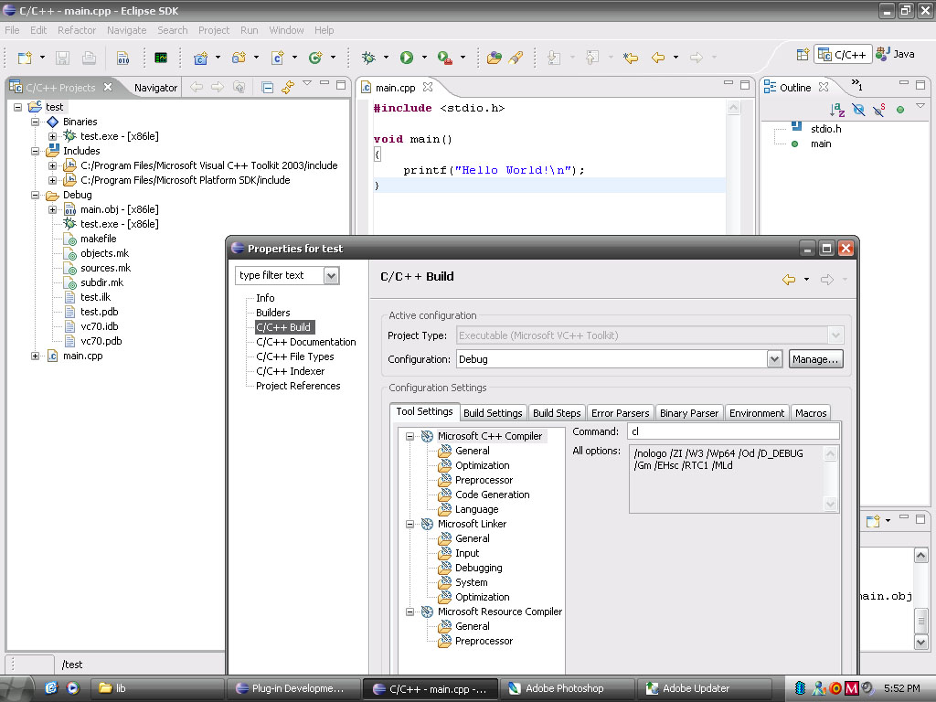Select Project References in Properties list

(298, 387)
